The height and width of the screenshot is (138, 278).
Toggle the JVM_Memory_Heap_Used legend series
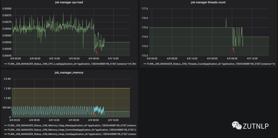point(72,134)
